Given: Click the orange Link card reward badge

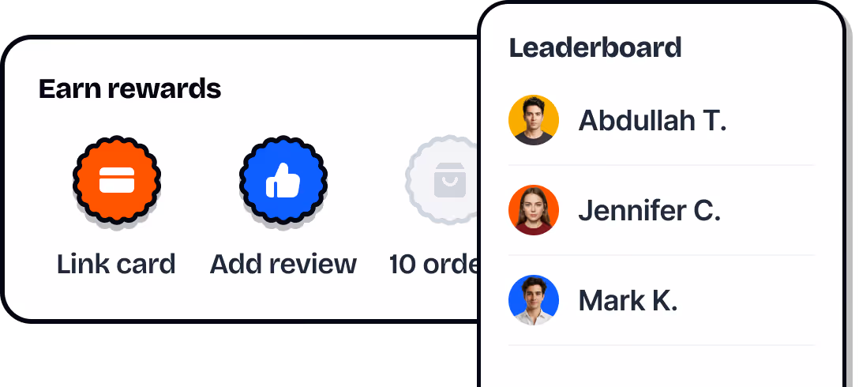Looking at the screenshot, I should [117, 180].
